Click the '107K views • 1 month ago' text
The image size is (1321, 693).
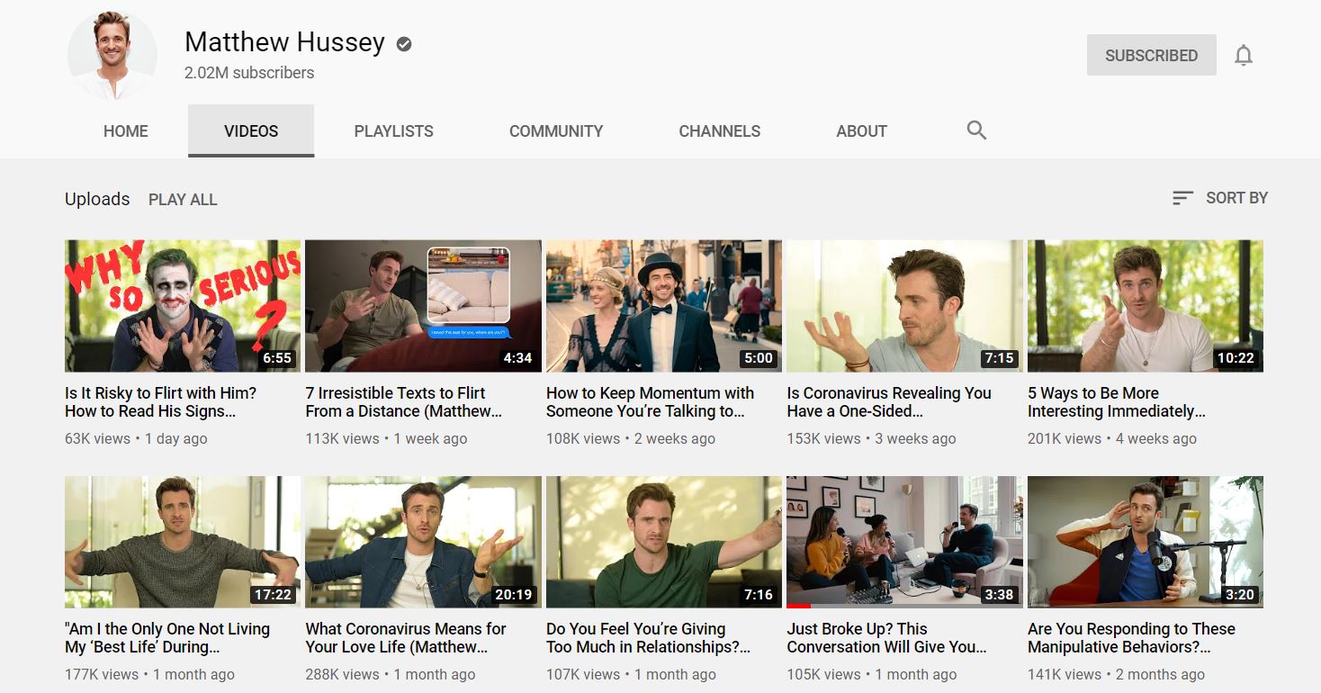click(x=631, y=675)
